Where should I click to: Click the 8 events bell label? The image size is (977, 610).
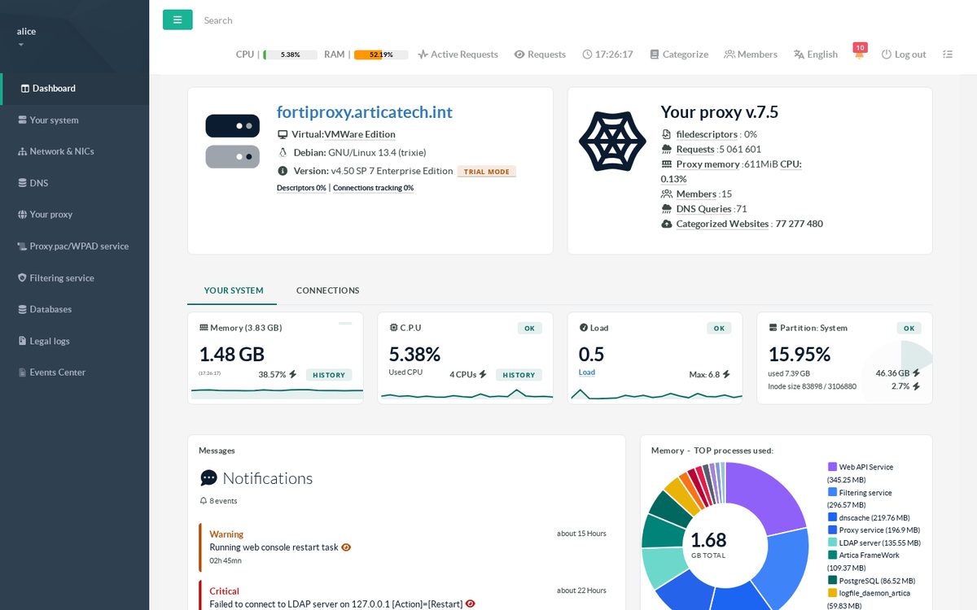pyautogui.click(x=218, y=501)
